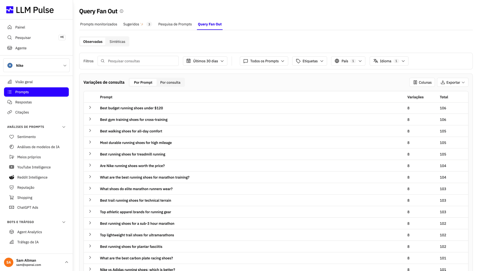Viewport: 479px width, 271px height.
Task: Open the Agente robot icon
Action: (x=10, y=48)
